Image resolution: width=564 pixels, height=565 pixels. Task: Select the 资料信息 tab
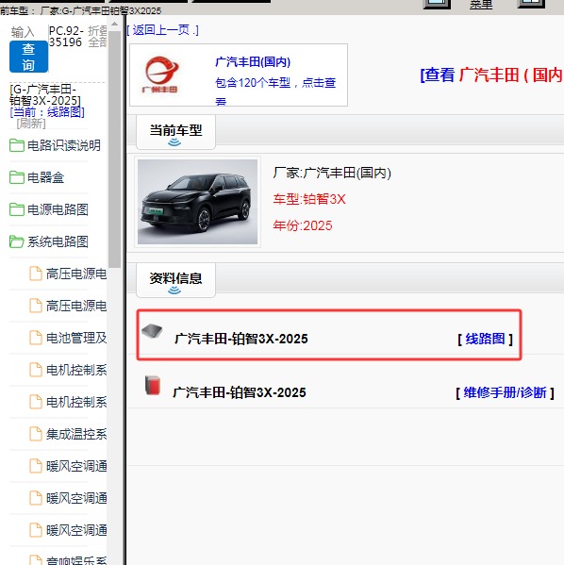pos(175,280)
